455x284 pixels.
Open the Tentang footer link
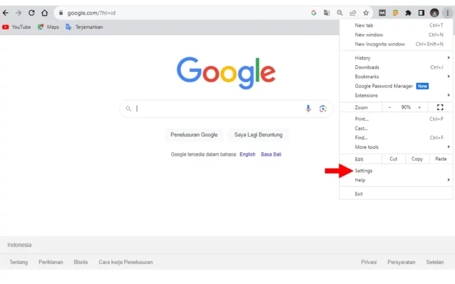[19, 262]
